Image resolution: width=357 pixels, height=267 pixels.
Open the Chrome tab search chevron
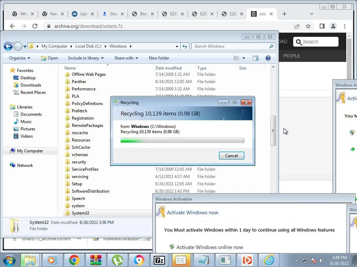pos(312,14)
